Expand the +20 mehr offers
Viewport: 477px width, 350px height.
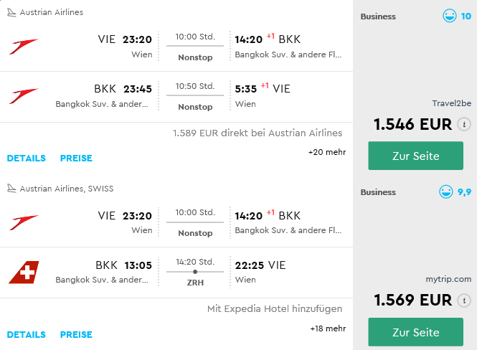click(327, 152)
